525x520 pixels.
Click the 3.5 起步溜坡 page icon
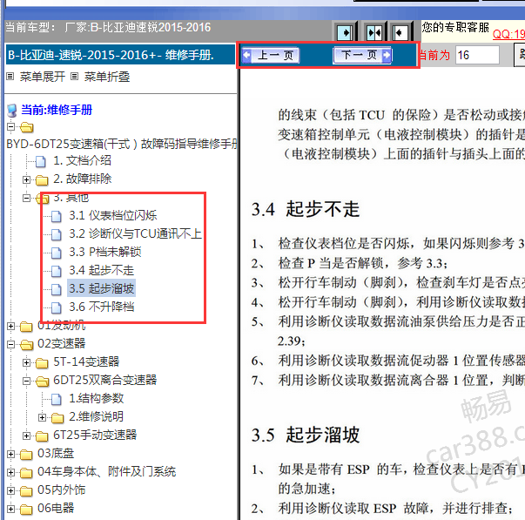57,289
